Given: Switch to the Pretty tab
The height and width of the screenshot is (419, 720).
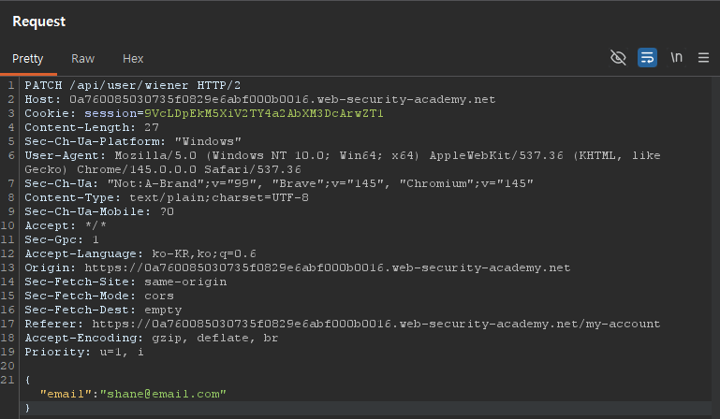Looking at the screenshot, I should (28, 58).
